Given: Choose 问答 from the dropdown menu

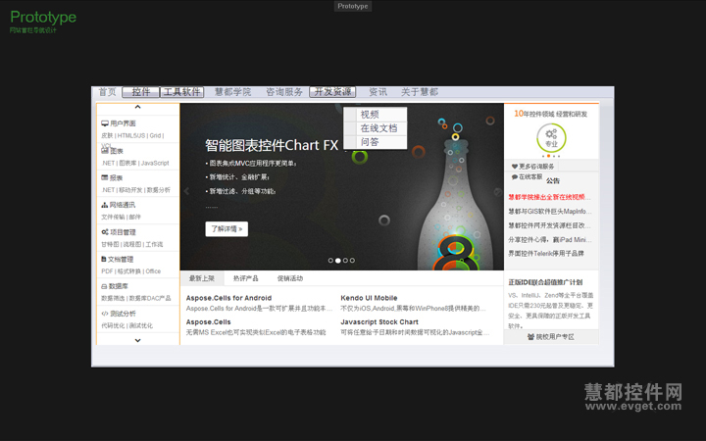Looking at the screenshot, I should [375, 142].
